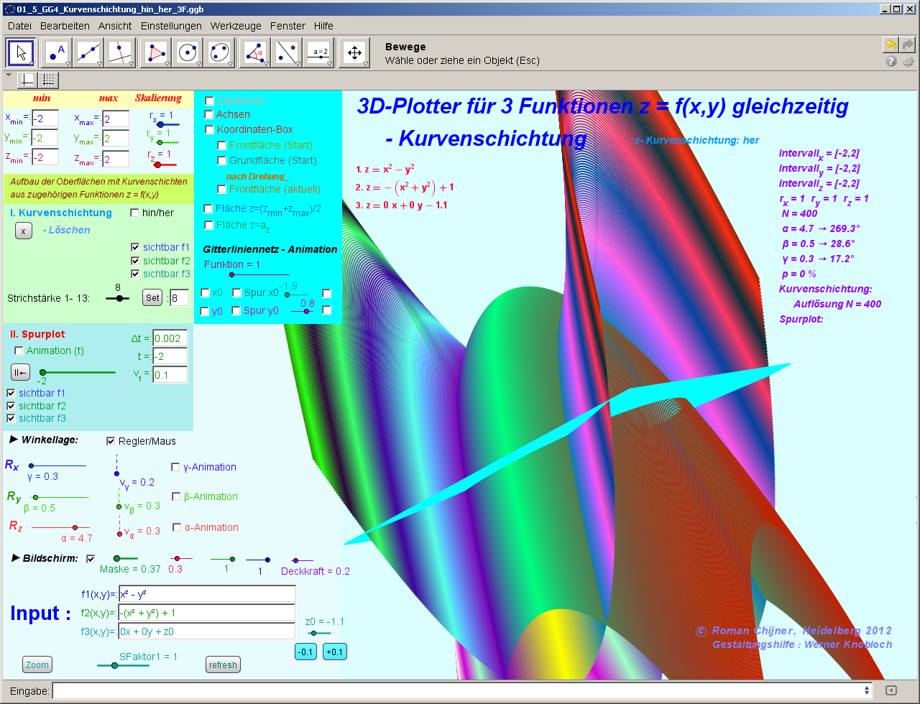Click the undo arrow icon
The height and width of the screenshot is (704, 920).
coord(891,45)
